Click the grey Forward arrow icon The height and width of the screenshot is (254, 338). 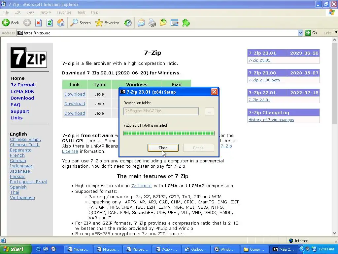[x=27, y=23]
